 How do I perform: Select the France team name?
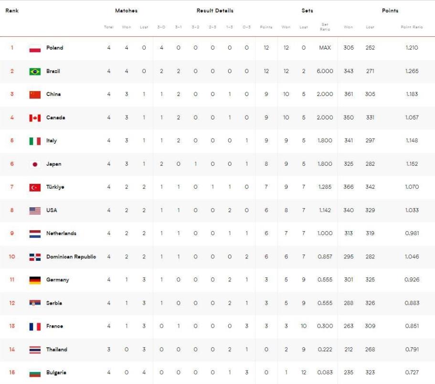pos(54,326)
